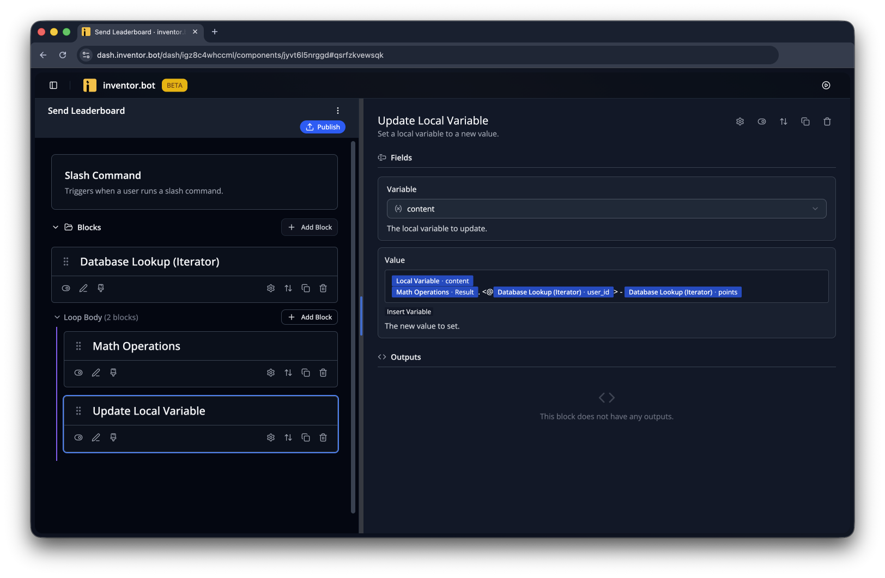
Task: Reorder the Update Local Variable list block
Action: 288,437
